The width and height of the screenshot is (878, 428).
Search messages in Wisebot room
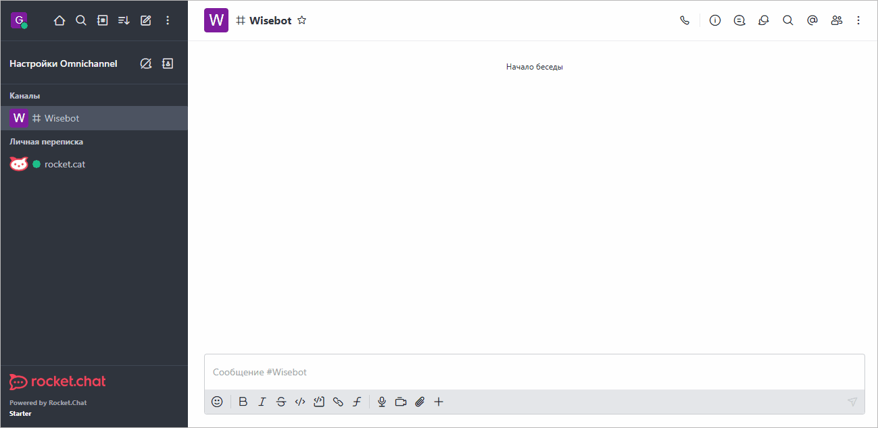(788, 20)
